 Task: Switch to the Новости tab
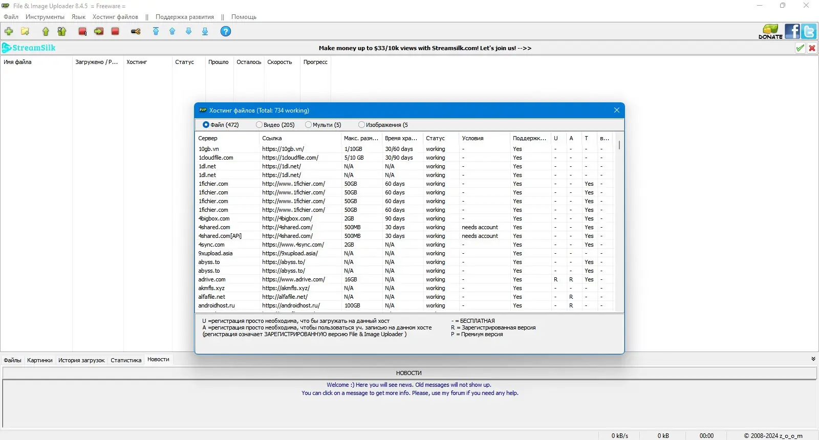click(x=158, y=359)
